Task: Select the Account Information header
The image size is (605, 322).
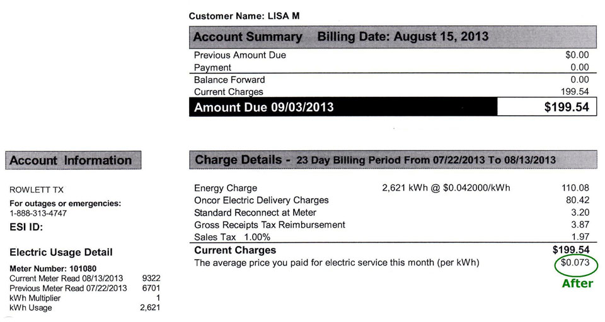Action: [71, 160]
